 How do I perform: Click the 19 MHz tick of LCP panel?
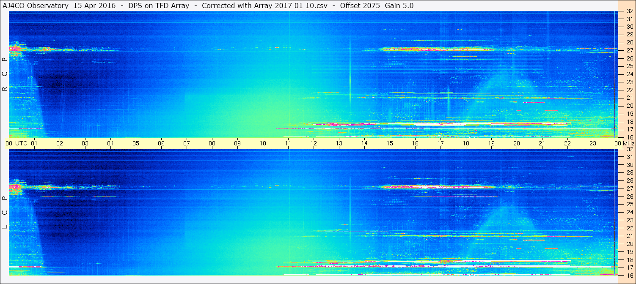630,251
